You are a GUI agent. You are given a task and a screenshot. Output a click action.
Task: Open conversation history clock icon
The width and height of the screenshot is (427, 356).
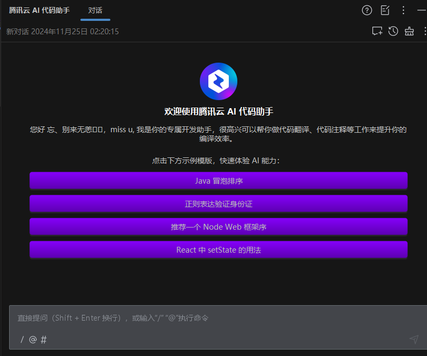(x=393, y=31)
